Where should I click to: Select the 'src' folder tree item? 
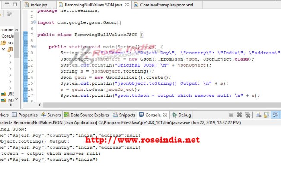(10, 43)
